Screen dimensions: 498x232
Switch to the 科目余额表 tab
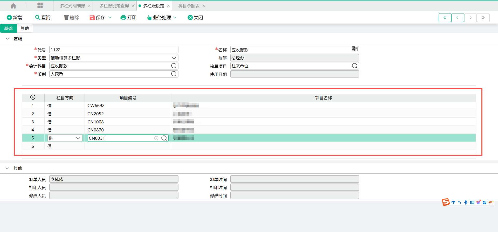point(189,6)
